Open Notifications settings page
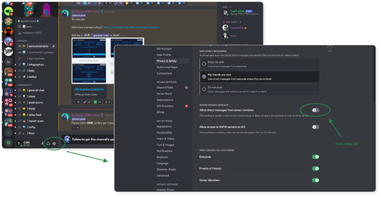Viewport: 381px width, 197px height. [x=165, y=151]
